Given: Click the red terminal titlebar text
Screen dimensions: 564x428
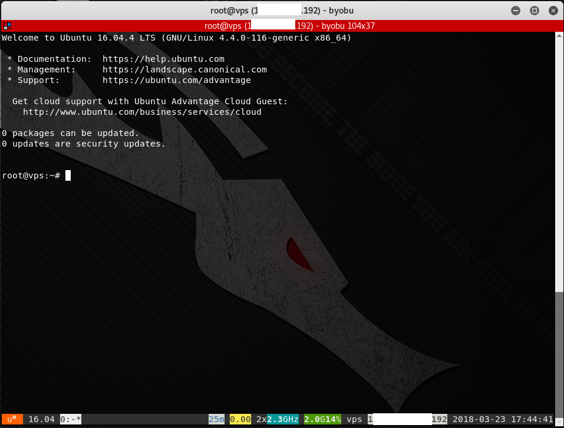Looking at the screenshot, I should click(289, 26).
